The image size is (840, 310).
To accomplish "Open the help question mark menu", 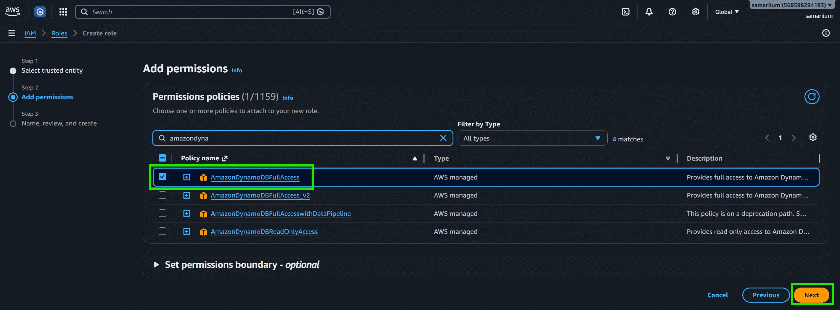I will click(672, 12).
